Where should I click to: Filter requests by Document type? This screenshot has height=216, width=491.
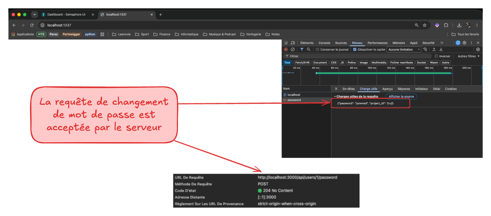click(x=320, y=63)
